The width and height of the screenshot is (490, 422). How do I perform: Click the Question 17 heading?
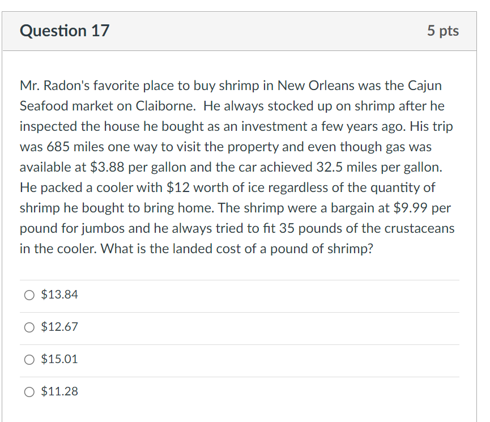tap(64, 31)
